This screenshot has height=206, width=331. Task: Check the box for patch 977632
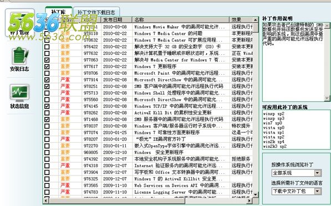[x=47, y=53]
